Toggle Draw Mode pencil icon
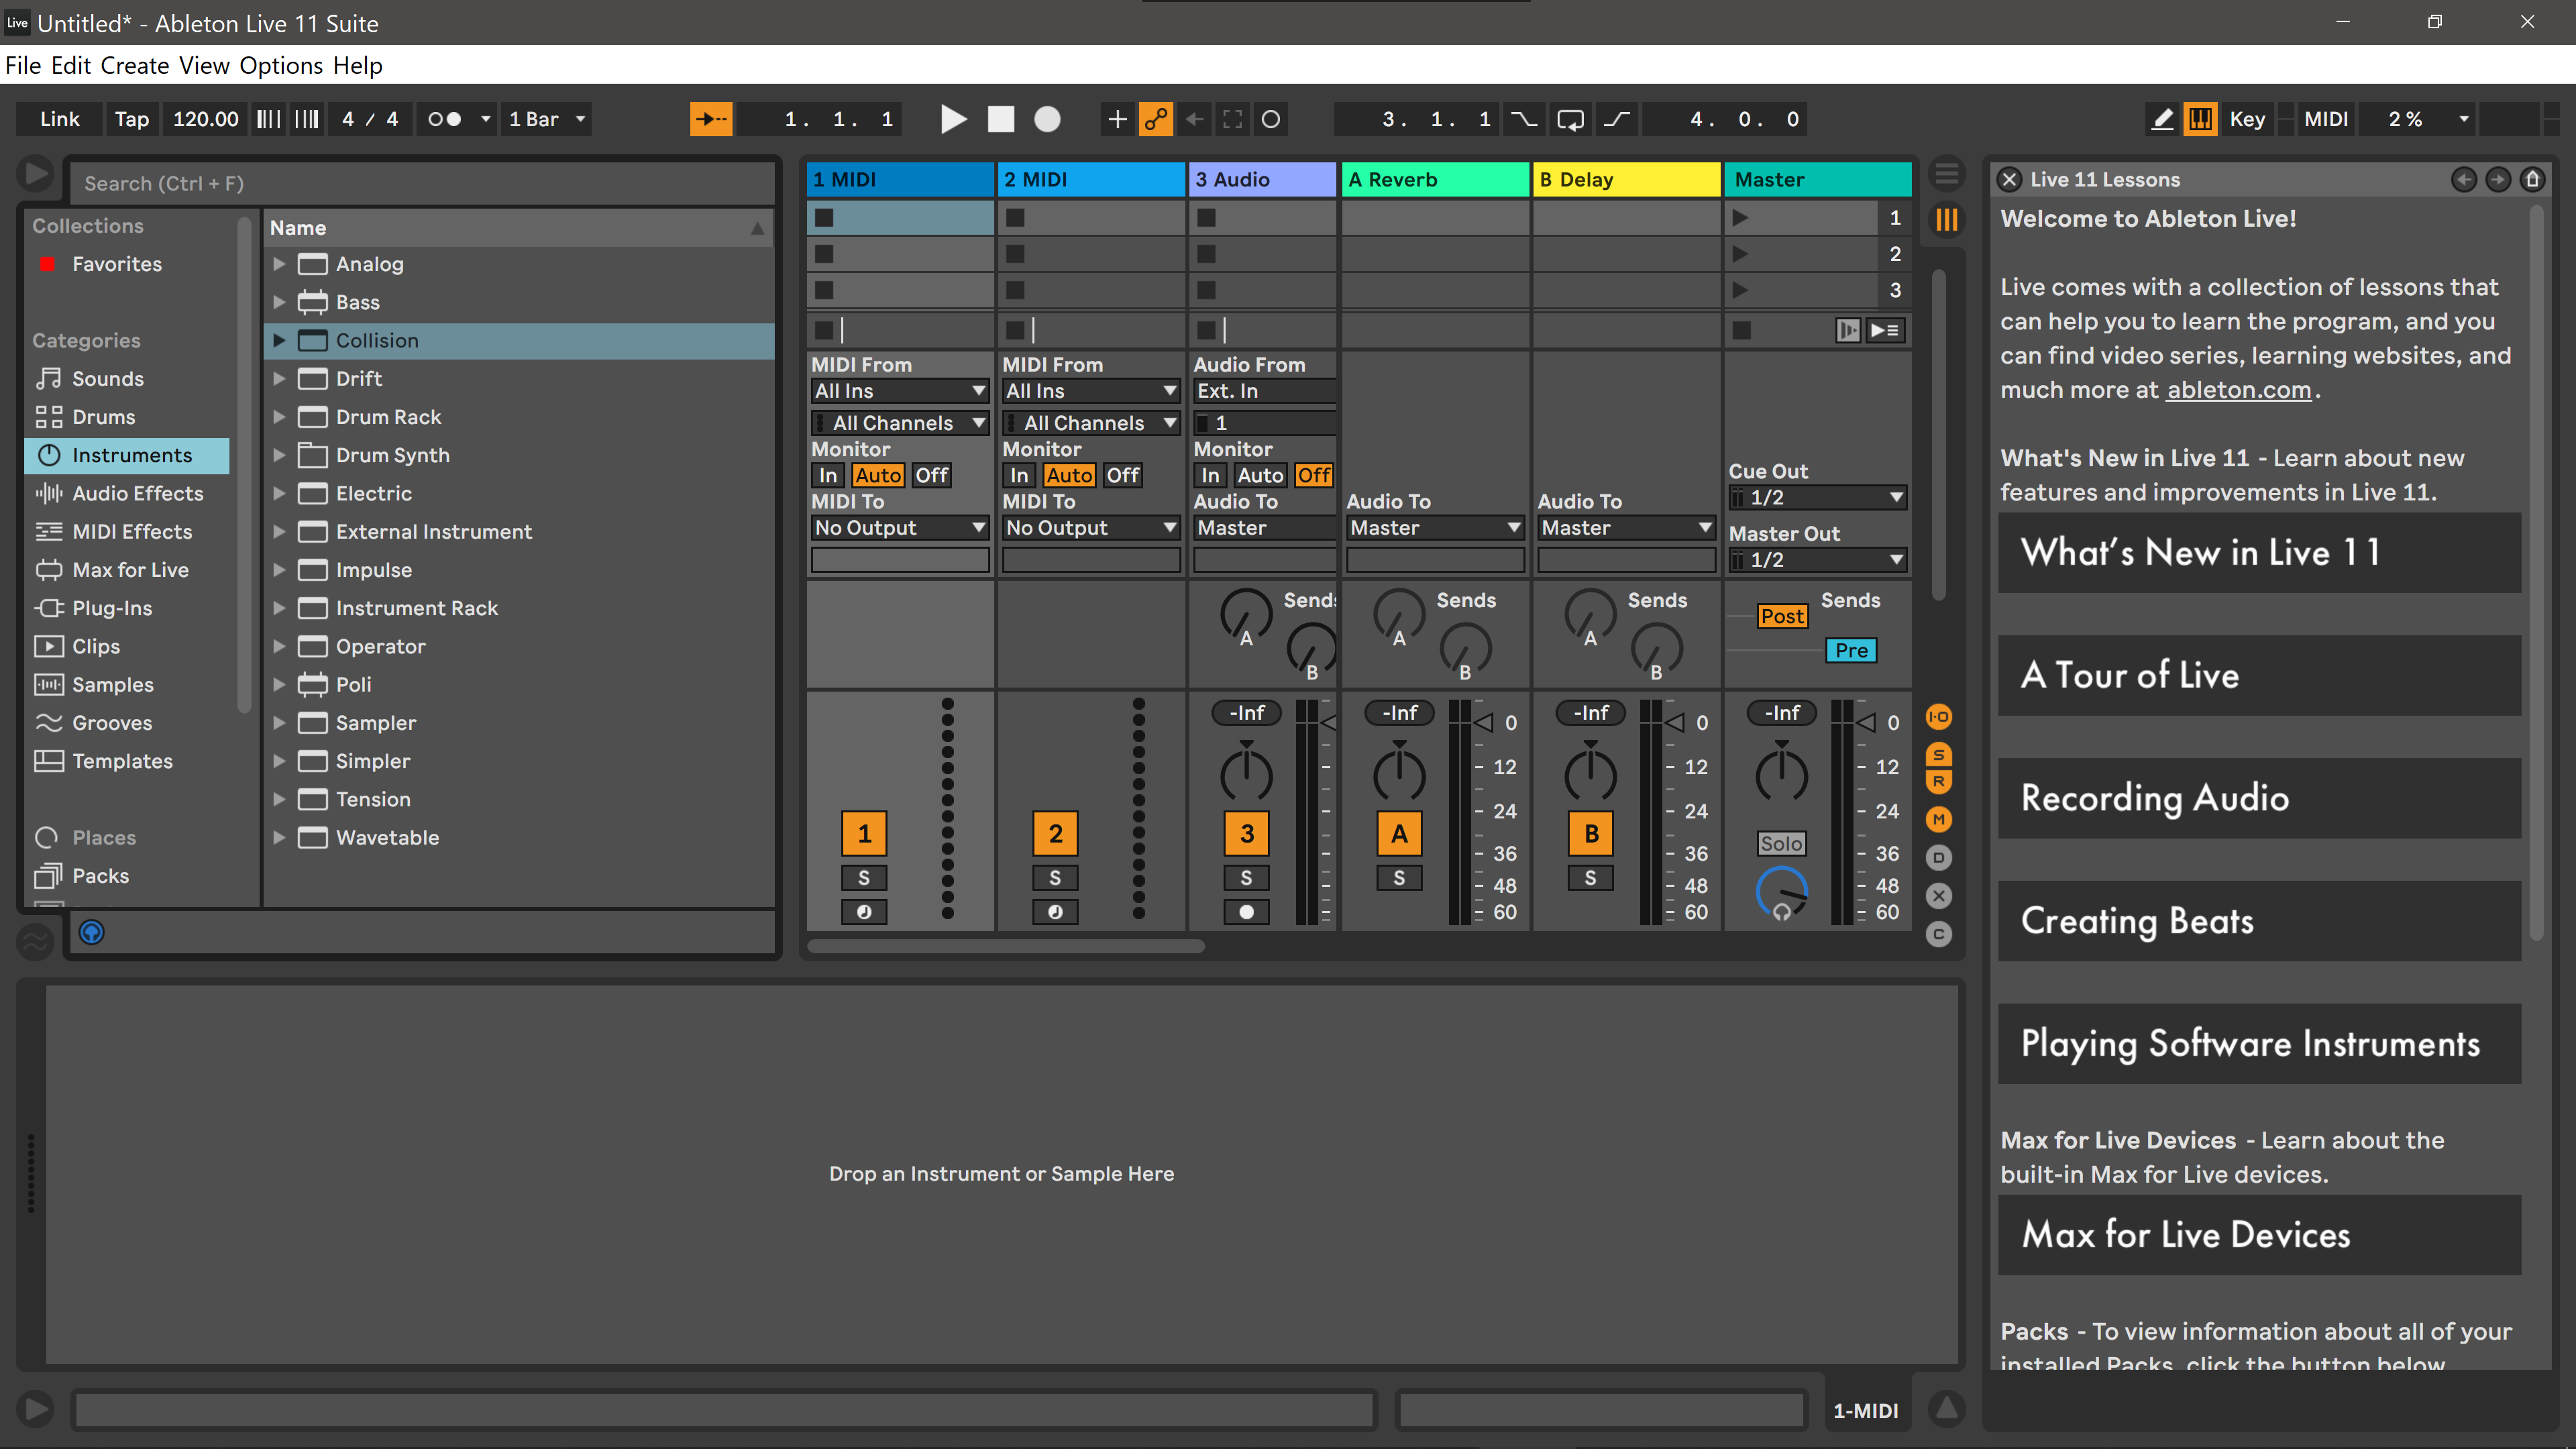 [2162, 119]
